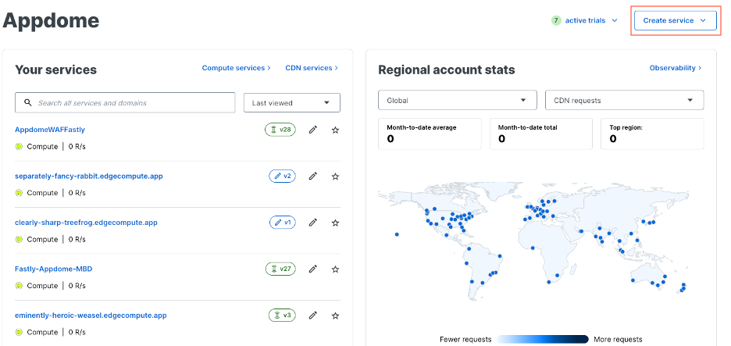Favorite separately-fancy-rabbit.edgecompute.app with the star
The width and height of the screenshot is (731, 346).
pos(335,177)
